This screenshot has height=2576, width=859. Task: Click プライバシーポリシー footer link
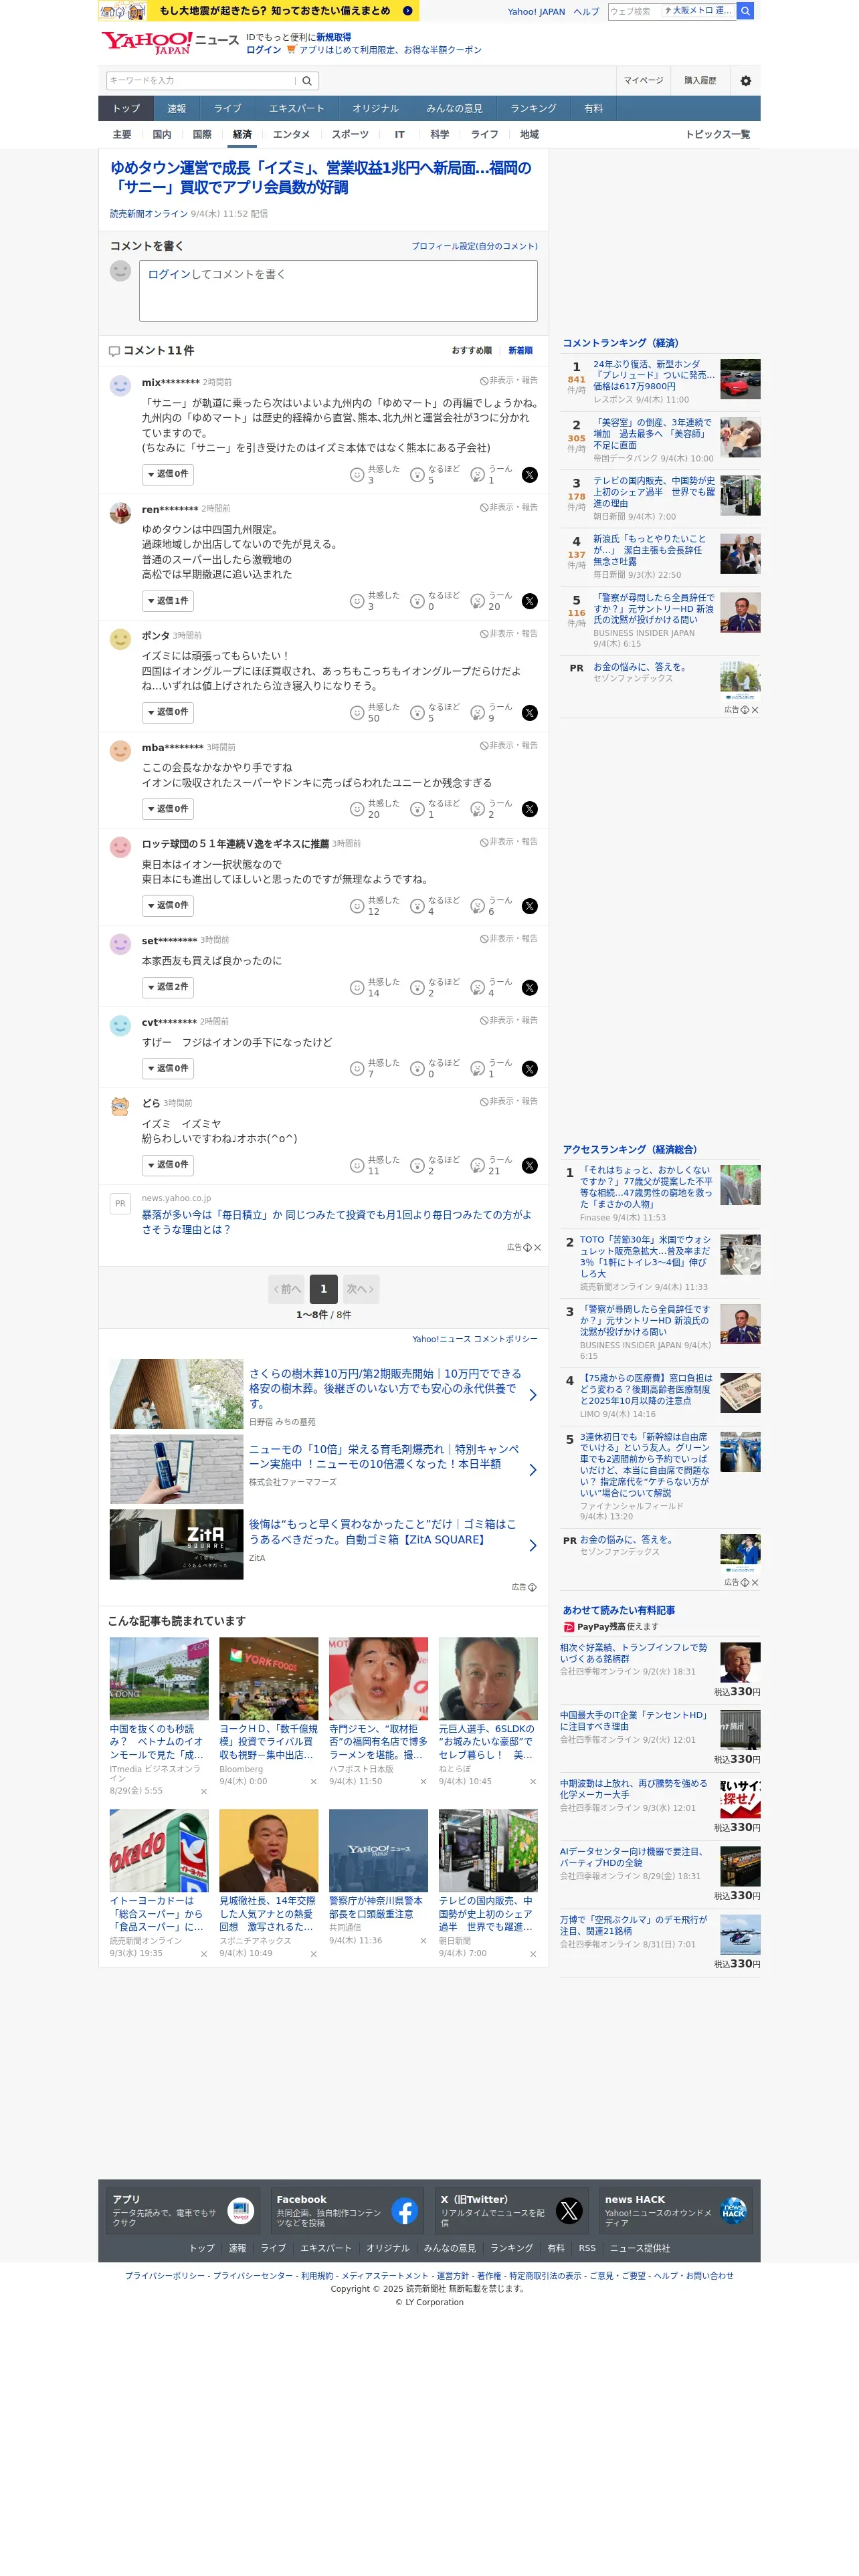[164, 2276]
